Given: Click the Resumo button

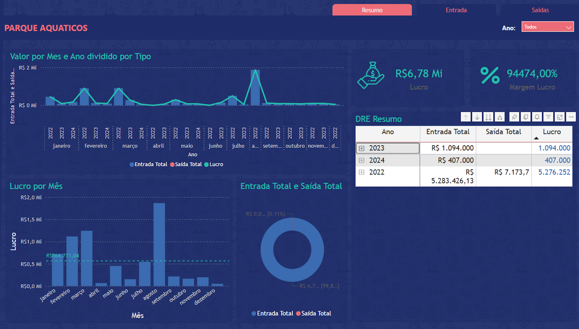Looking at the screenshot, I should 372,10.
